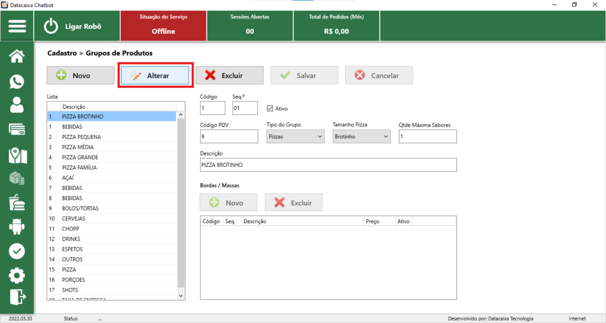
Task: Click the Descrição text field
Action: [x=328, y=164]
